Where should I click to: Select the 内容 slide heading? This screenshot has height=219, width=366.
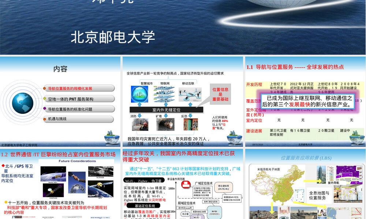[60, 69]
